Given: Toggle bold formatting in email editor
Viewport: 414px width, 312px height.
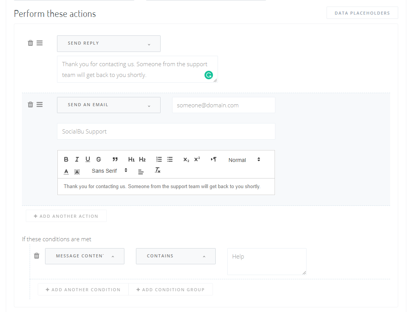Looking at the screenshot, I should tap(66, 160).
